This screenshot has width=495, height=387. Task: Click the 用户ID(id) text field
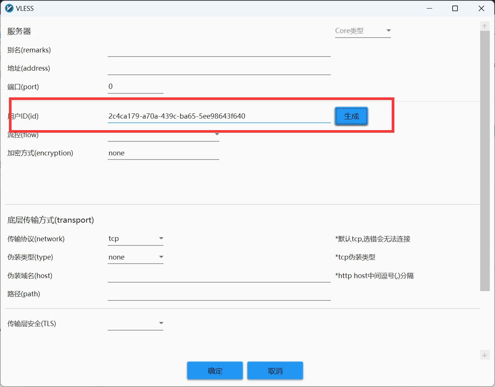tap(219, 116)
